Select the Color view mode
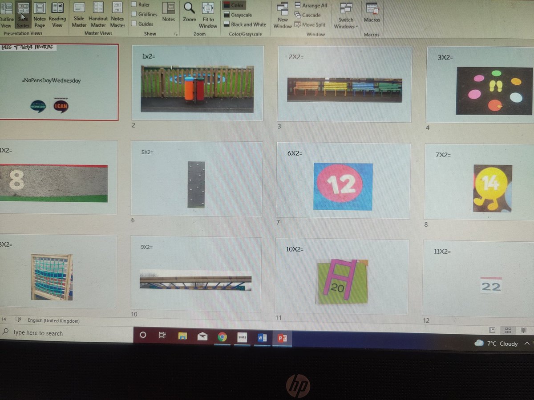Image resolution: width=534 pixels, height=400 pixels. point(234,5)
